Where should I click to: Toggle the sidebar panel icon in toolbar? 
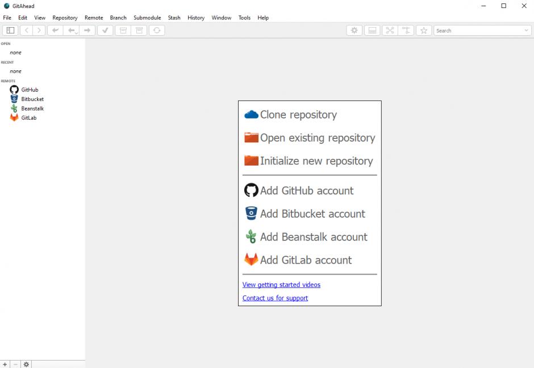(10, 30)
